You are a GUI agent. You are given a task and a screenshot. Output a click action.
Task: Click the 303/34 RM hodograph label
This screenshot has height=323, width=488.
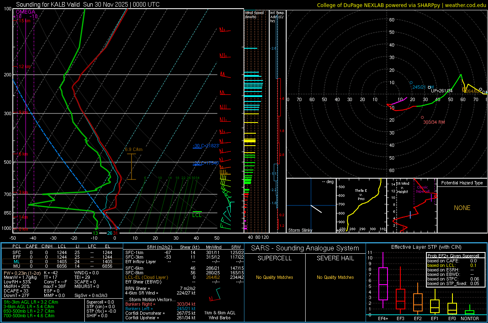pyautogui.click(x=434, y=123)
